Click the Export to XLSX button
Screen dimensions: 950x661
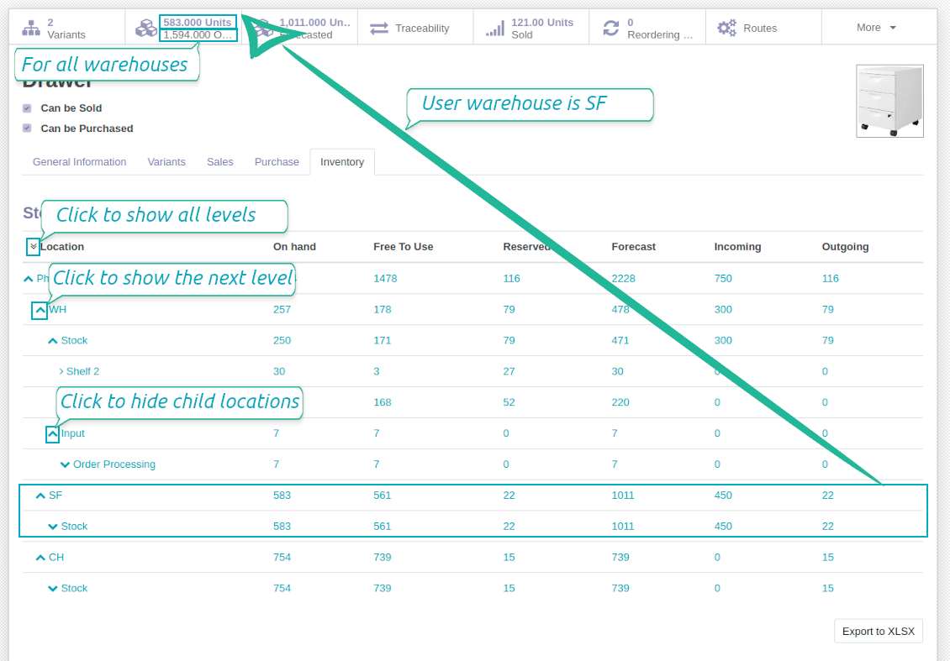pos(878,631)
